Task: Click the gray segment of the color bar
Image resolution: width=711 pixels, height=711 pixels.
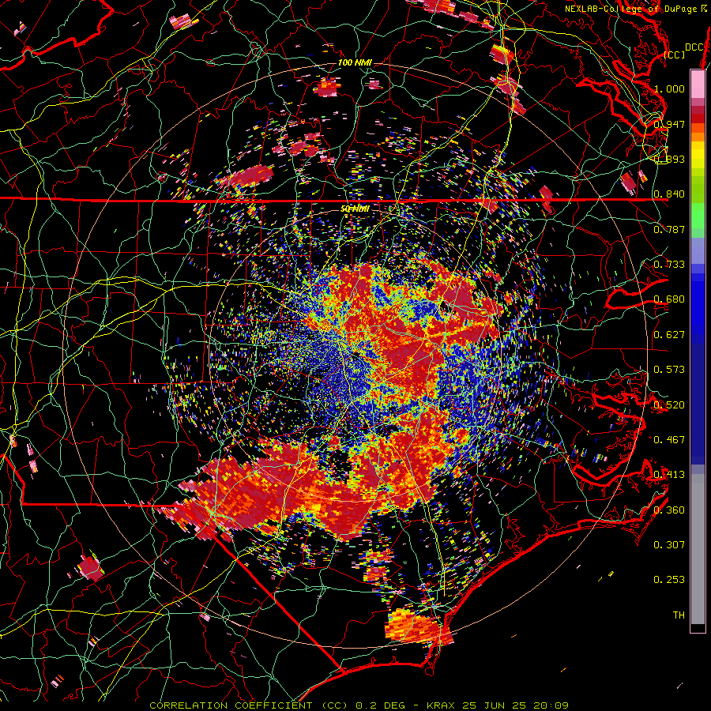Action: [698, 549]
